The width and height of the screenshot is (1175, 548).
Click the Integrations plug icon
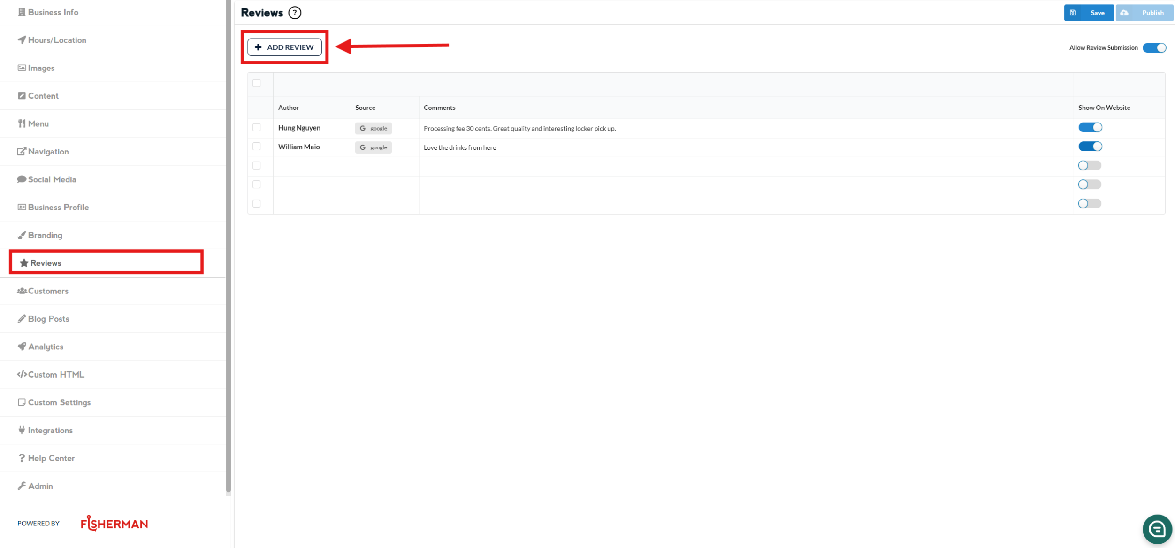tap(22, 430)
